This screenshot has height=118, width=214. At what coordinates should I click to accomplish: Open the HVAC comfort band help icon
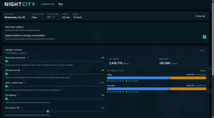coord(25,83)
